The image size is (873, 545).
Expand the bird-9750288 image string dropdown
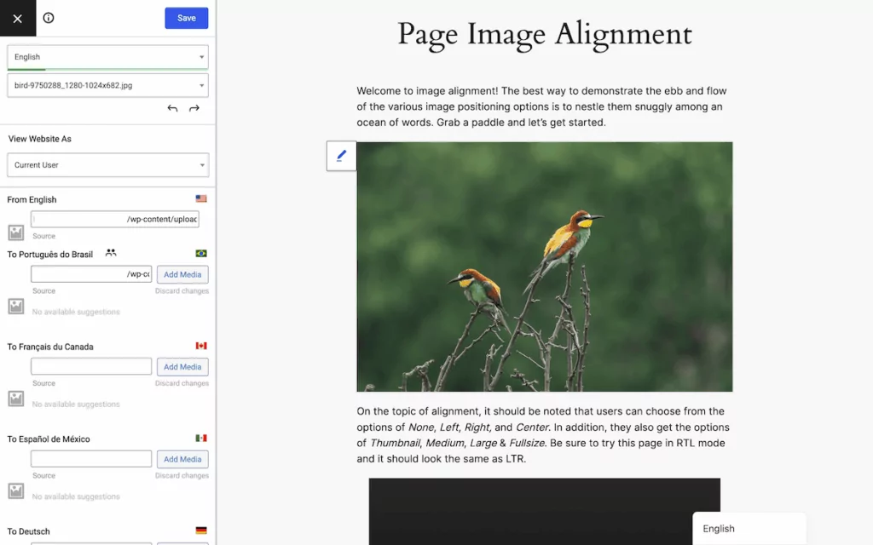(x=108, y=86)
